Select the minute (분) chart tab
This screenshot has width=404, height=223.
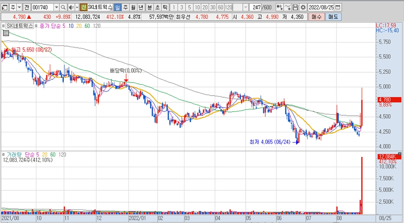point(149,7)
